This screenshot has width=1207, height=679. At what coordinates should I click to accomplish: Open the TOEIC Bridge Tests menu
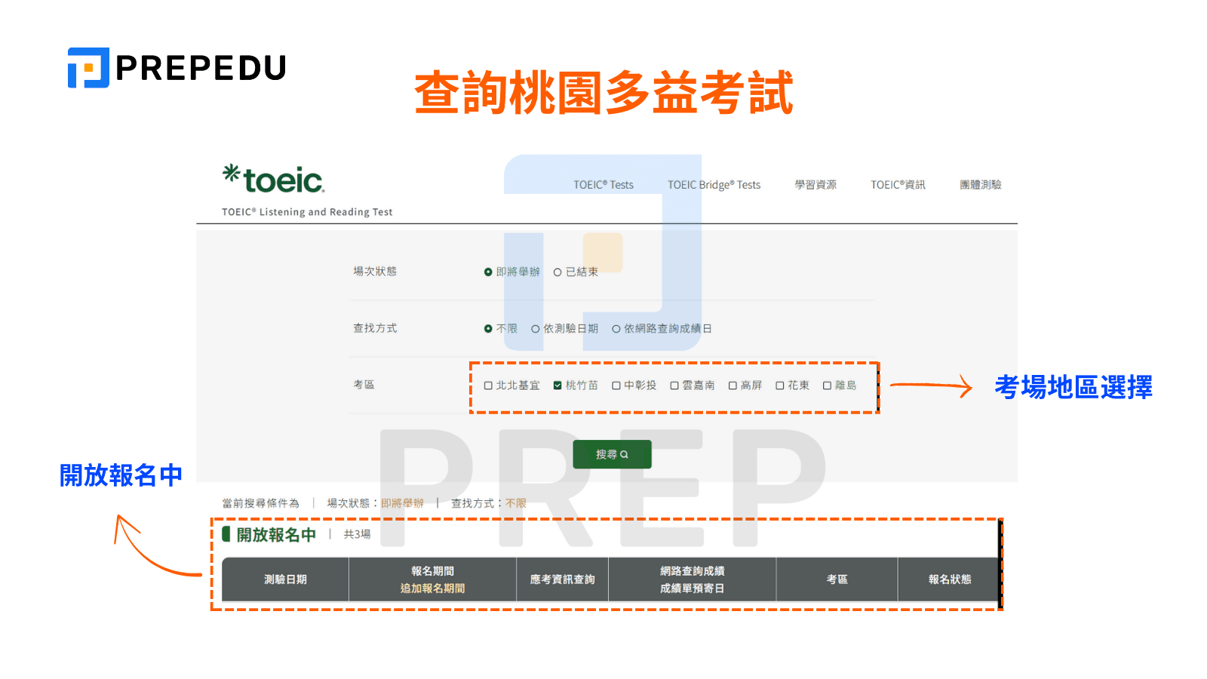click(x=713, y=185)
